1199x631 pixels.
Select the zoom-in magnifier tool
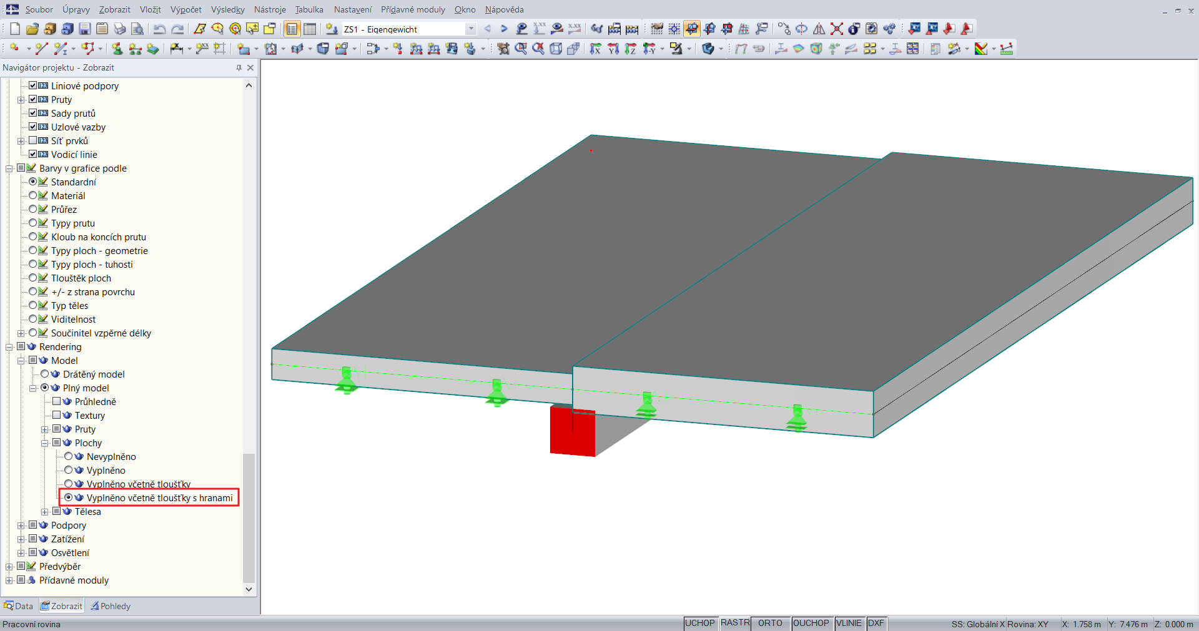click(x=520, y=48)
